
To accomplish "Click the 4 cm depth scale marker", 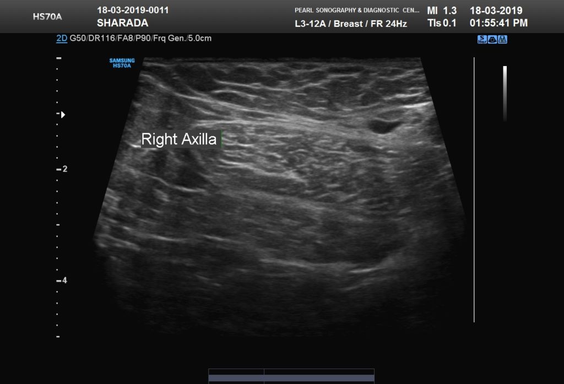I will tap(62, 280).
